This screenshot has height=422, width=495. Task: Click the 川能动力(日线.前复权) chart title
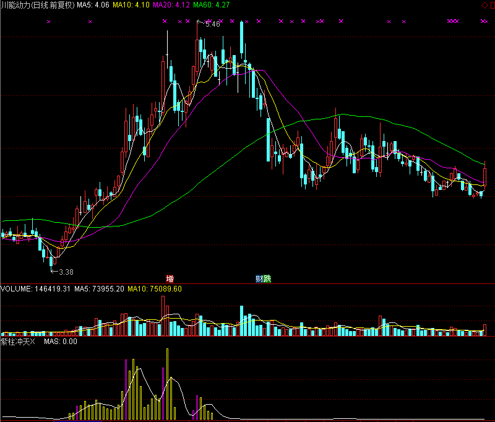pos(38,5)
